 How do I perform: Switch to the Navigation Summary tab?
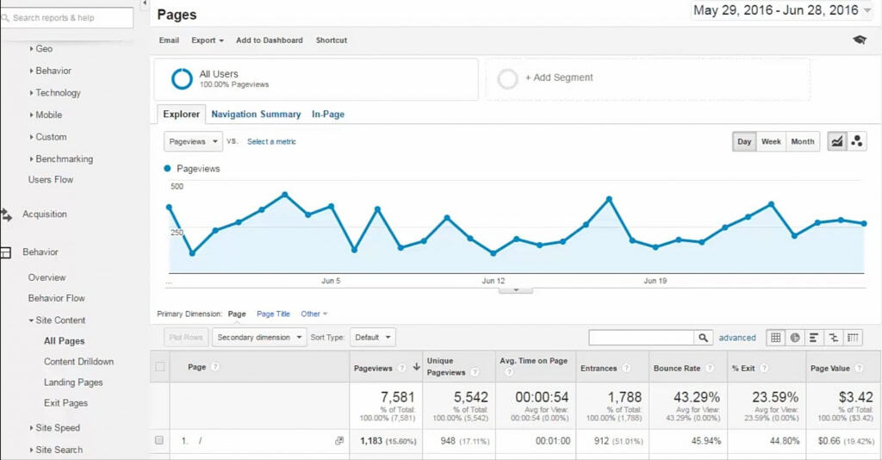click(256, 114)
